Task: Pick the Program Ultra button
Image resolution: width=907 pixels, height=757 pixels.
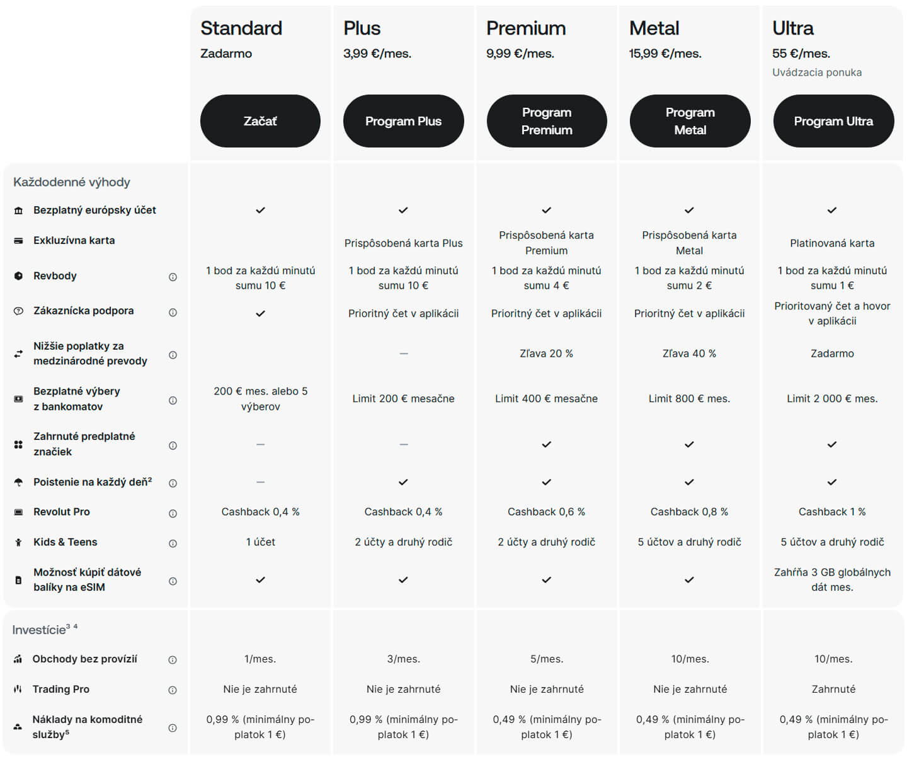Action: click(833, 121)
